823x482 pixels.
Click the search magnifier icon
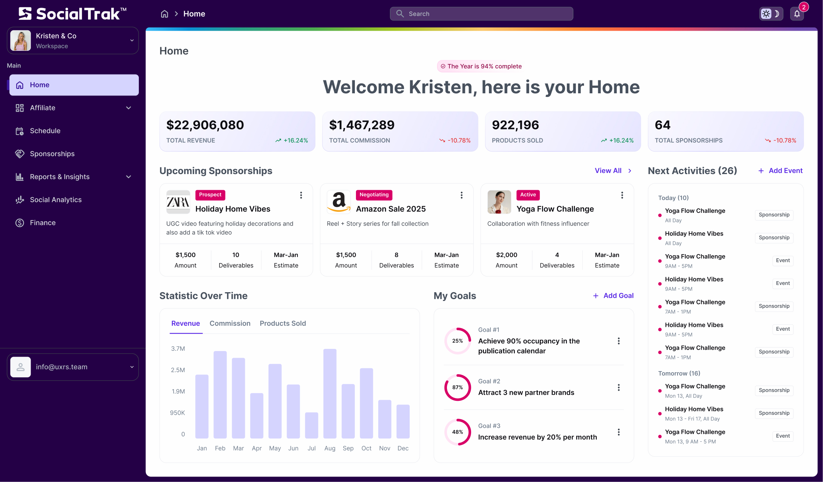pos(400,14)
